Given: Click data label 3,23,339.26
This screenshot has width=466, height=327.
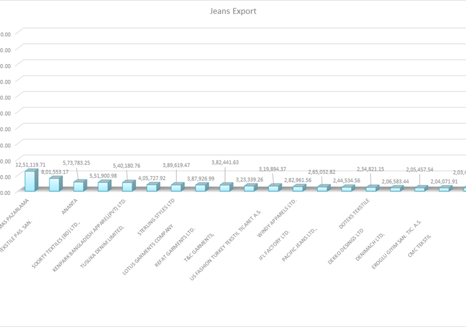Looking at the screenshot, I should (x=249, y=180).
